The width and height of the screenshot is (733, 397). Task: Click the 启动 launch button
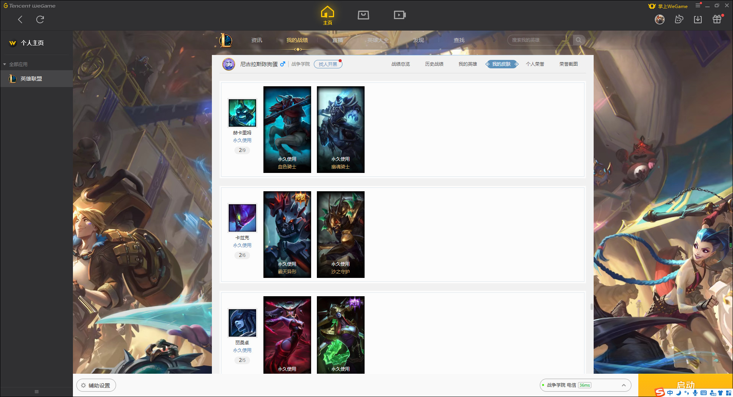tap(685, 385)
